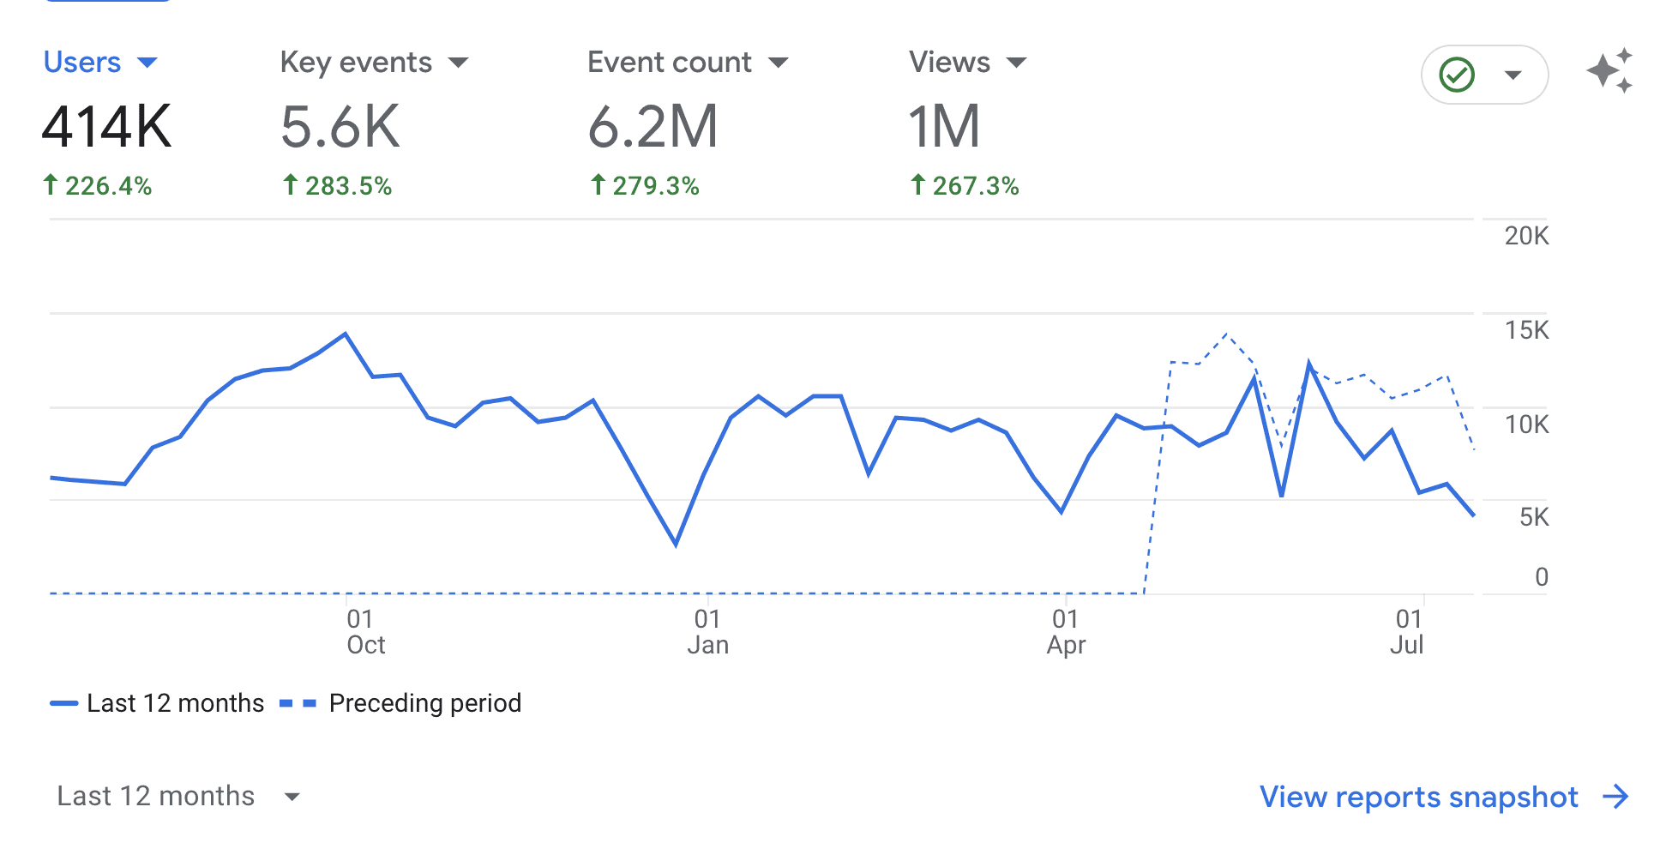Click the 01 Jan axis label
This screenshot has height=849, width=1660.
pos(708,632)
